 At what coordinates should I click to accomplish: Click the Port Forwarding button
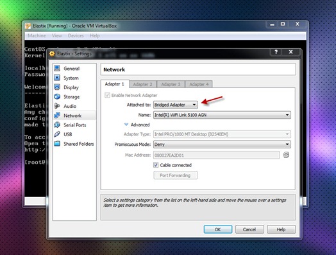click(x=175, y=175)
